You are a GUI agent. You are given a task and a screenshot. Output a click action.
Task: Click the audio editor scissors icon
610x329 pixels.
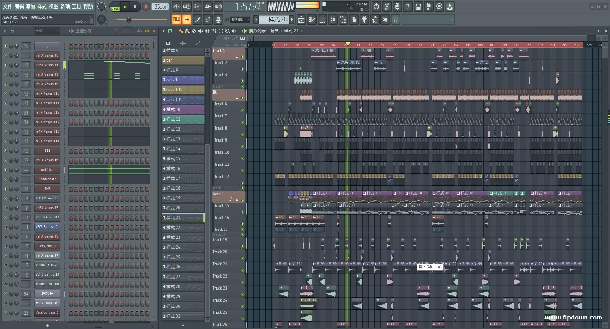(x=387, y=6)
